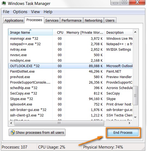
Task: Select the SecCopy.exe *32 process
Action: [x=71, y=93]
